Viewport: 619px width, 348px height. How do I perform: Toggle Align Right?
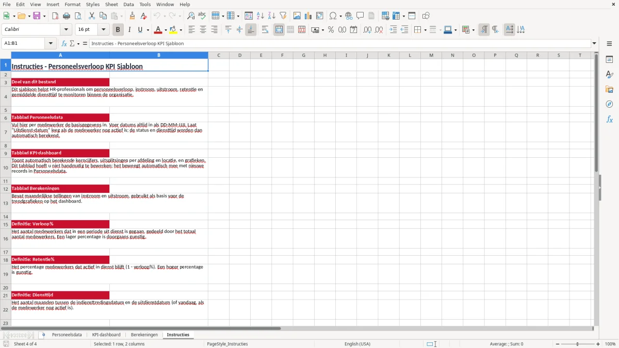[214, 30]
